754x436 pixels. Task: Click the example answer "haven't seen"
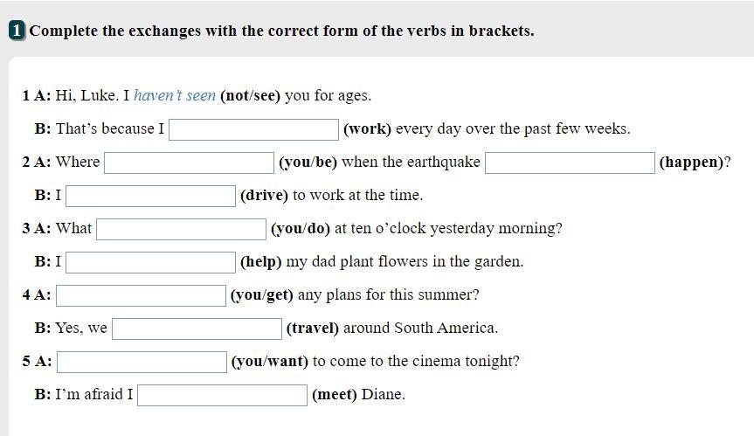click(175, 96)
